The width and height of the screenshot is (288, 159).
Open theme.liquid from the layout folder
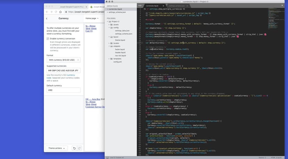tap(120, 40)
